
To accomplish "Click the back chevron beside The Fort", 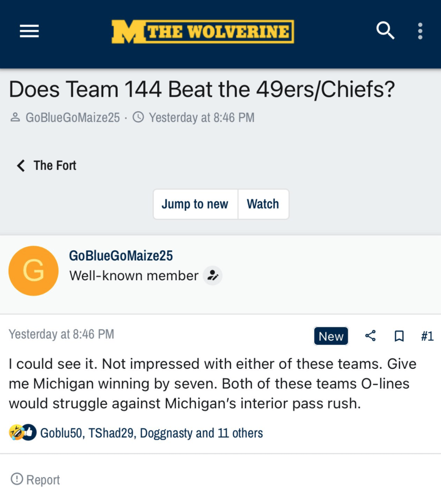I will (x=21, y=166).
